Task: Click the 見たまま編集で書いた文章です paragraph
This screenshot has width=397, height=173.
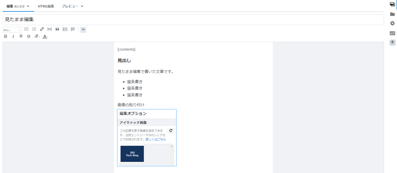Action: click(146, 71)
